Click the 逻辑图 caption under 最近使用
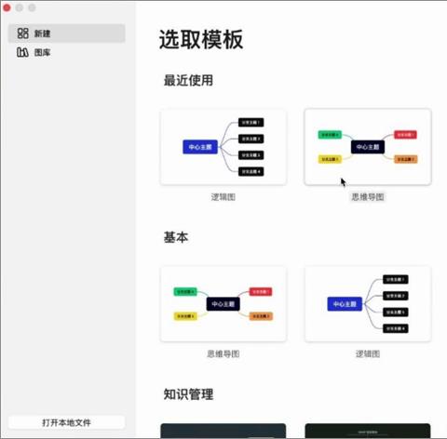Image resolution: width=447 pixels, height=439 pixels. (x=223, y=197)
